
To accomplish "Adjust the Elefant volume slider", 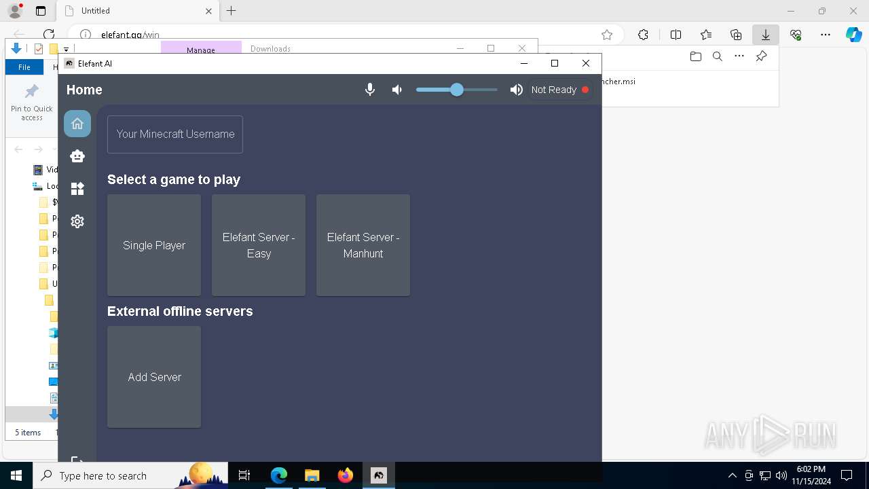I will (456, 90).
